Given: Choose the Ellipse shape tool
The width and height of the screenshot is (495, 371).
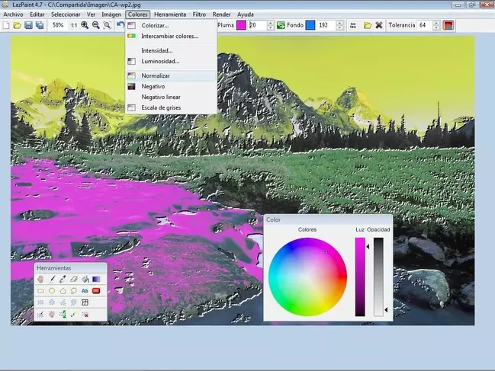Looking at the screenshot, I should pyautogui.click(x=51, y=291).
